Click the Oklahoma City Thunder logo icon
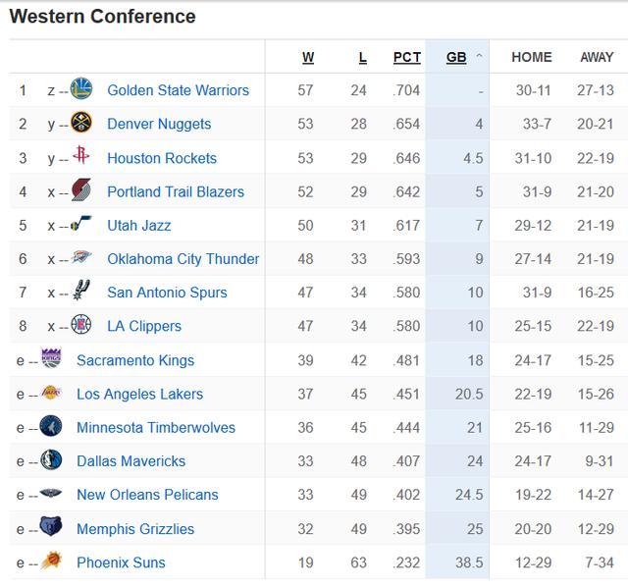628x588 pixels. point(81,259)
